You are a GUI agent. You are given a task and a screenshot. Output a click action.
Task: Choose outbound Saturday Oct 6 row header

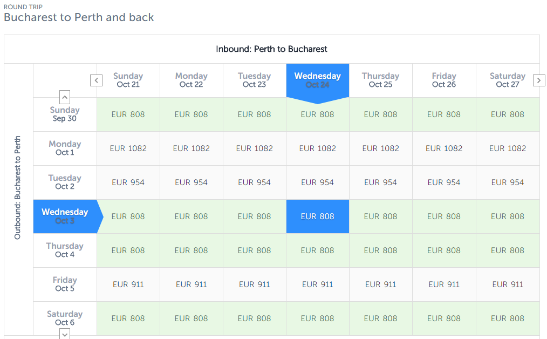pos(65,318)
